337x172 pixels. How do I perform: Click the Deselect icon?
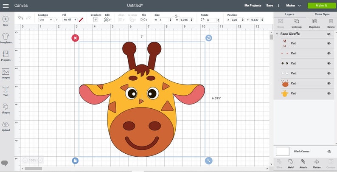click(x=95, y=20)
